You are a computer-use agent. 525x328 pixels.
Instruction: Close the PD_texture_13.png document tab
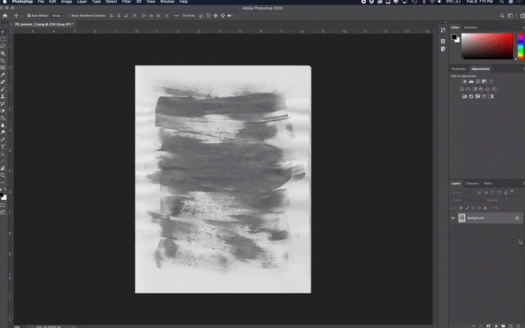pyautogui.click(x=12, y=25)
